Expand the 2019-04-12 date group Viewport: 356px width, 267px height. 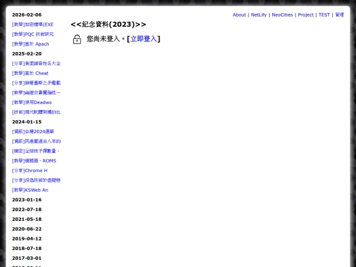(27, 239)
